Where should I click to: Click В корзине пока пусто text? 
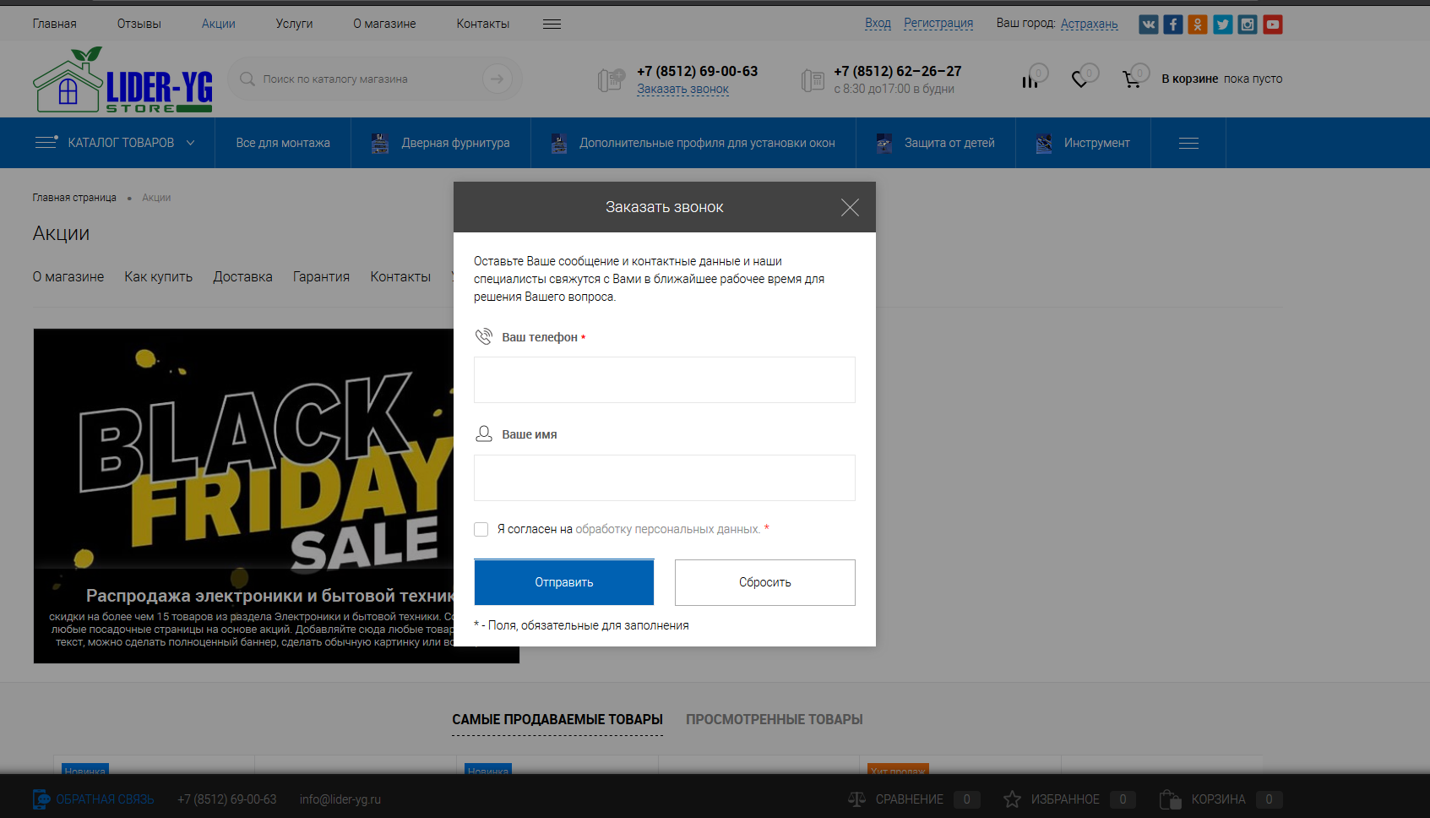[1222, 79]
